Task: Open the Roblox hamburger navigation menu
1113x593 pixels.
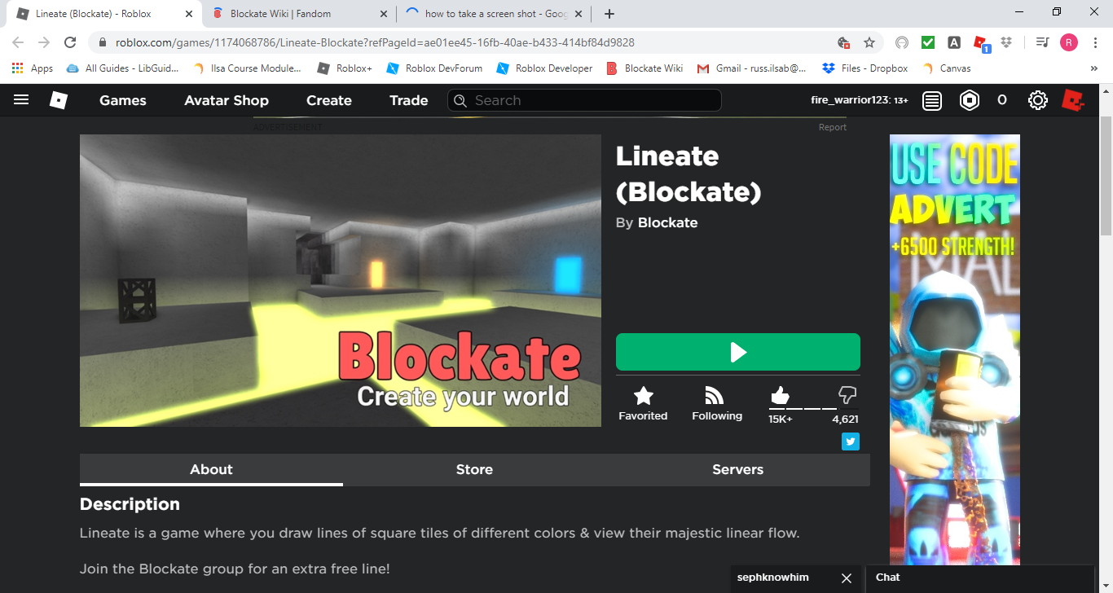Action: tap(21, 100)
